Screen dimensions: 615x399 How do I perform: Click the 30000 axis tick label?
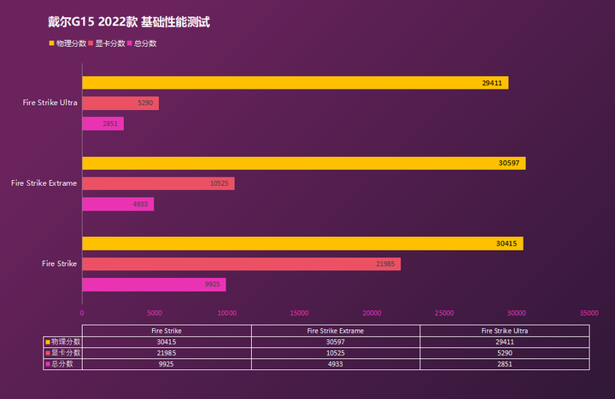[517, 313]
